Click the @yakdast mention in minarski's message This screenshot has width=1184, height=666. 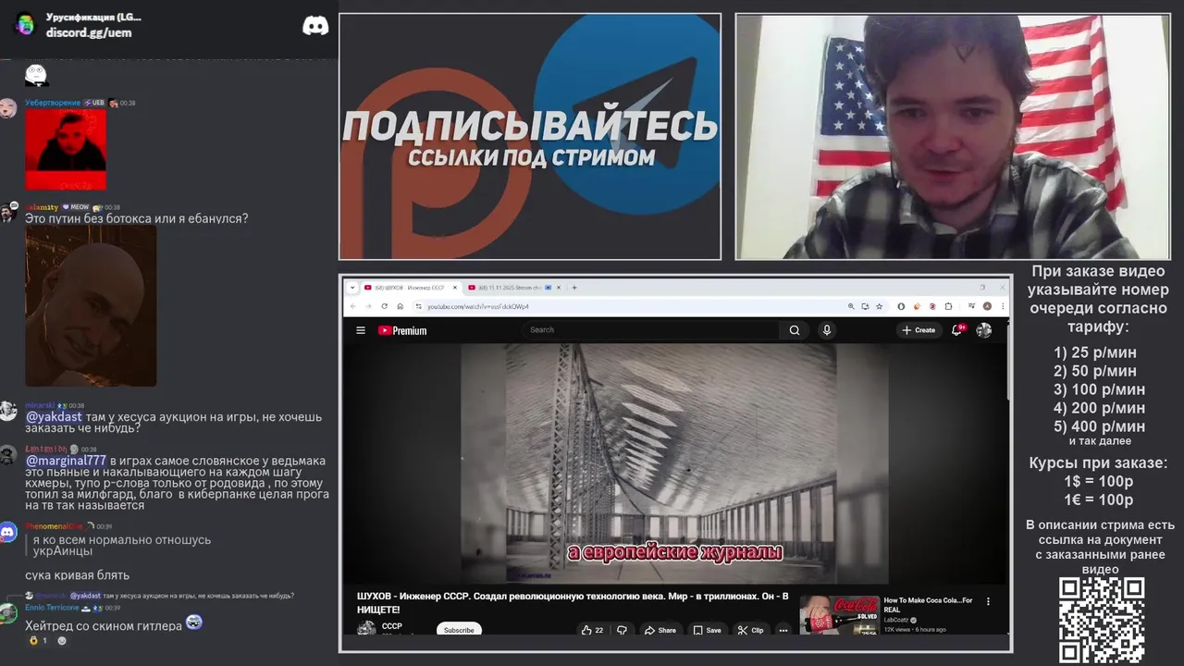[x=54, y=417]
